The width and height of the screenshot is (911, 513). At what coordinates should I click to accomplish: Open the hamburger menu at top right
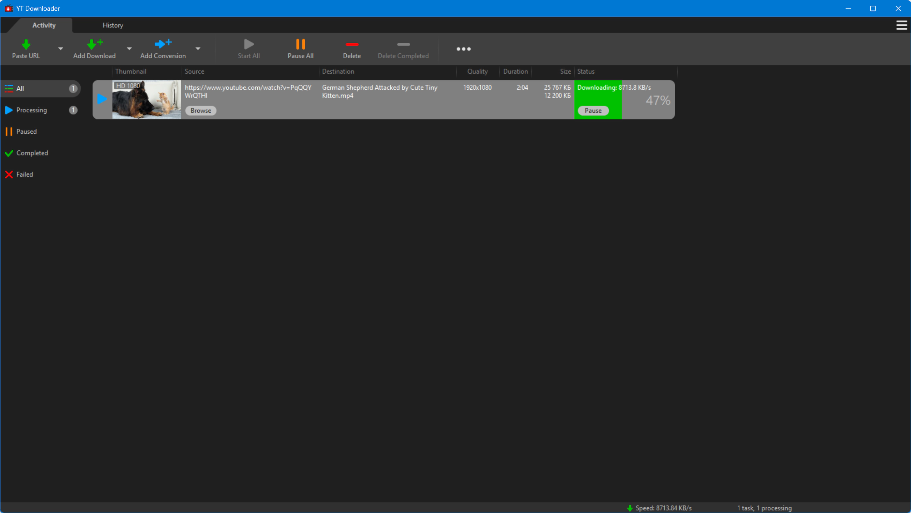(x=901, y=25)
